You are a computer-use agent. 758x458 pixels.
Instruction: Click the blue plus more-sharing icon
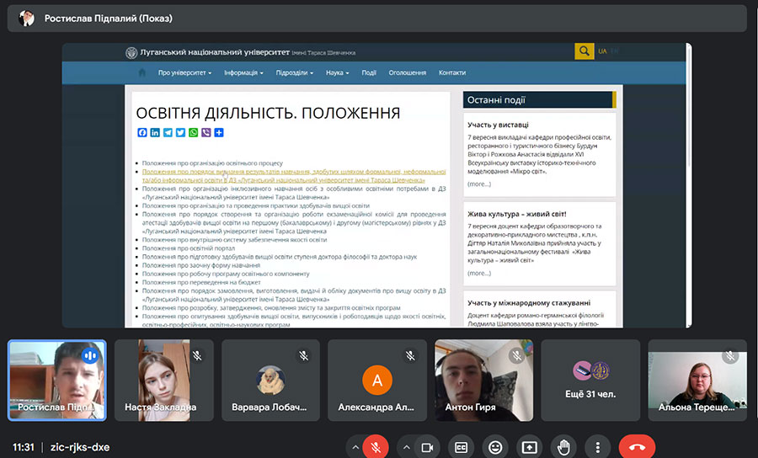(219, 132)
